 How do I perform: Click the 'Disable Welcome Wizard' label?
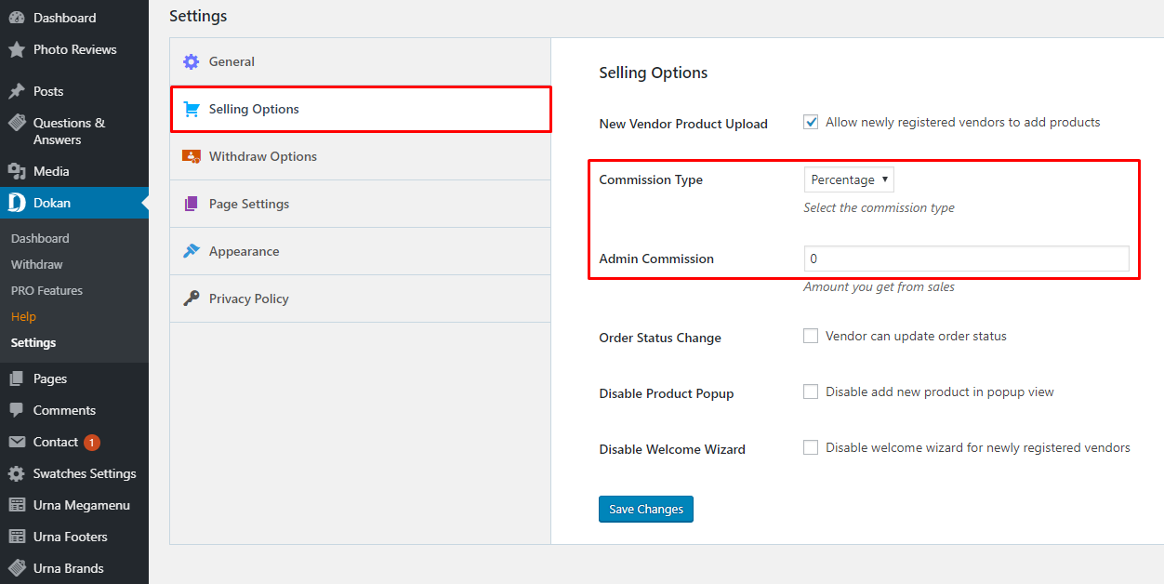(x=672, y=449)
